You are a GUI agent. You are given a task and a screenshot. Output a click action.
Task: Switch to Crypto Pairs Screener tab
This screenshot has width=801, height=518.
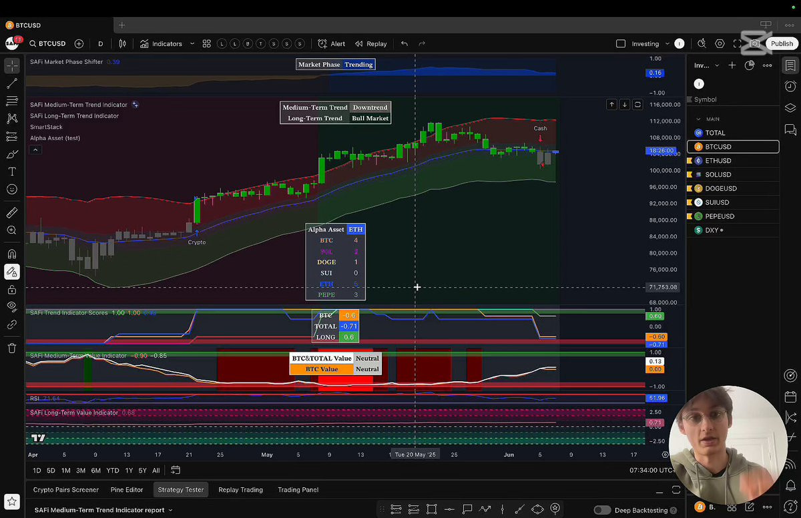[66, 489]
